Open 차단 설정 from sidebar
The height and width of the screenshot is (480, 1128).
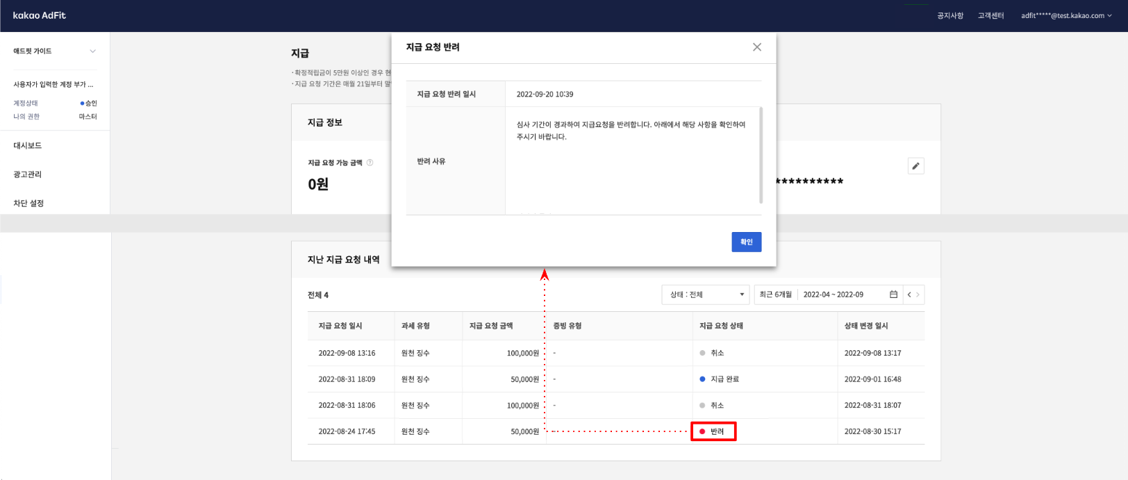(x=28, y=204)
